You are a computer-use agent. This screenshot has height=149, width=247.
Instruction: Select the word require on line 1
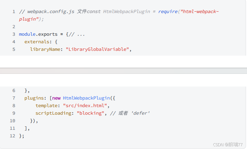(x=168, y=12)
